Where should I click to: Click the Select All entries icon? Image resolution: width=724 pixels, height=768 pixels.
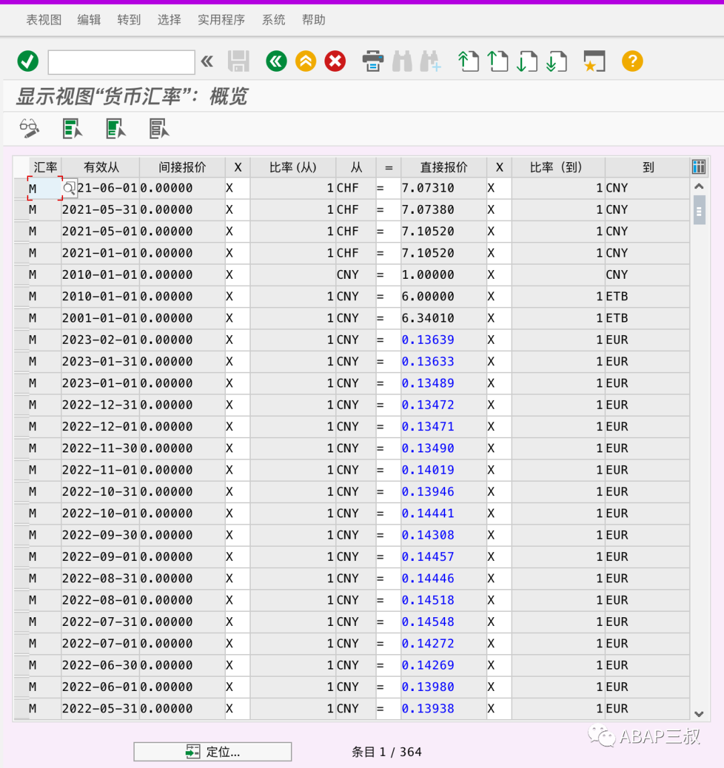tap(72, 129)
